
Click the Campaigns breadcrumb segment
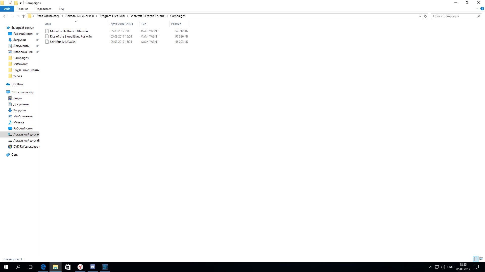(178, 16)
